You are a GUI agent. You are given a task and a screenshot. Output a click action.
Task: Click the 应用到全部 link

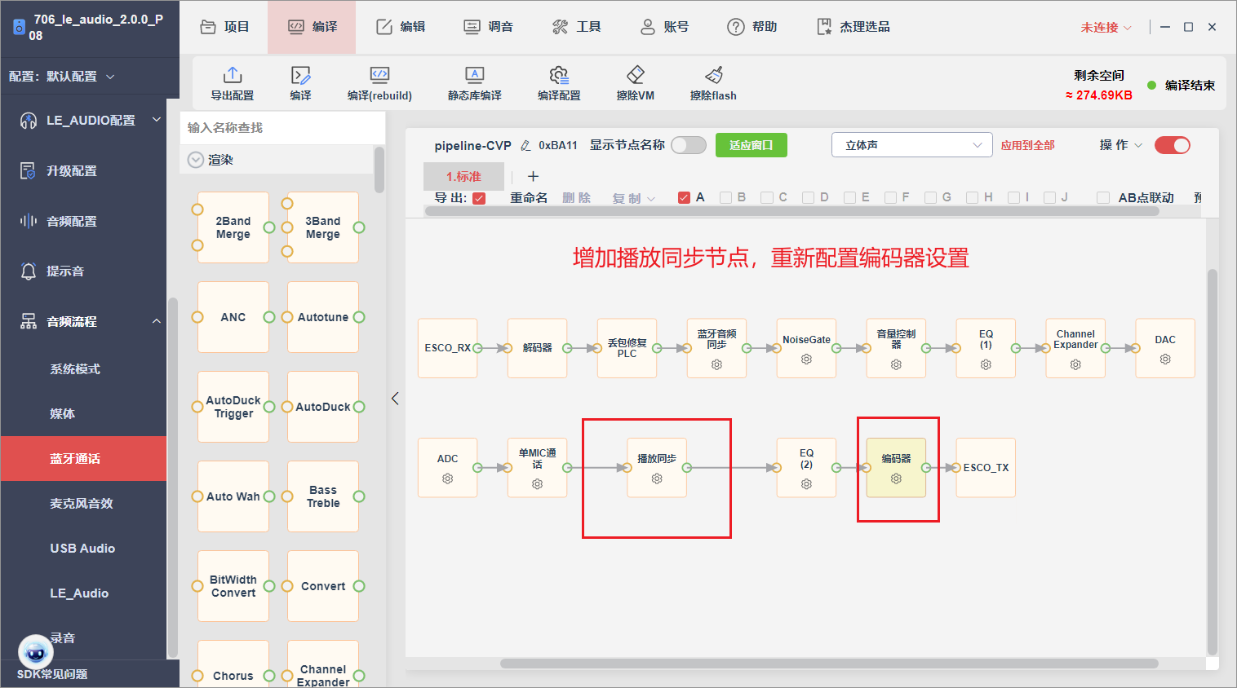(1028, 145)
